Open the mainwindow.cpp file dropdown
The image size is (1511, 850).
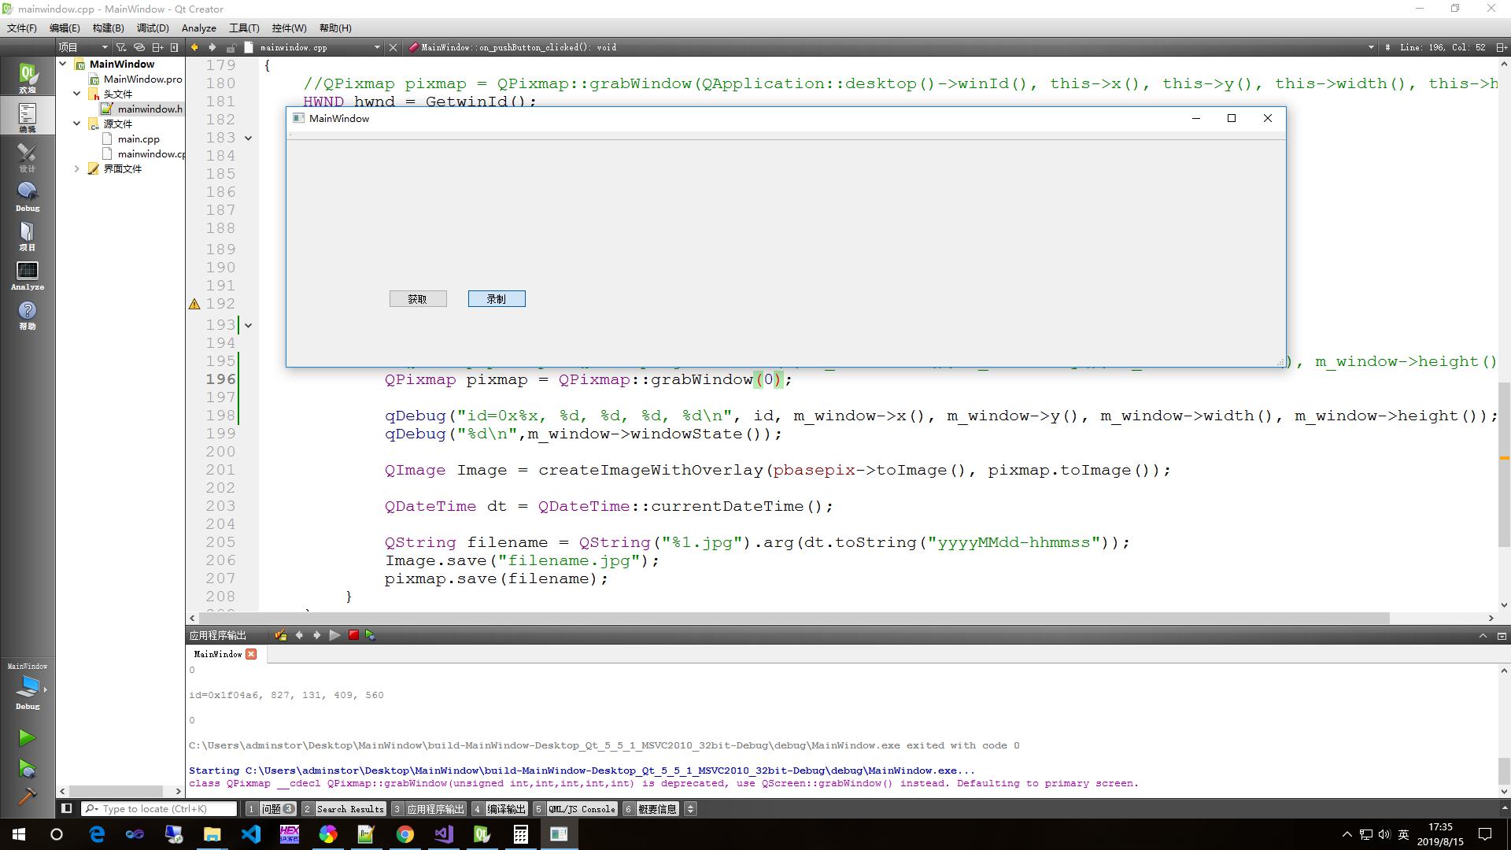[377, 47]
